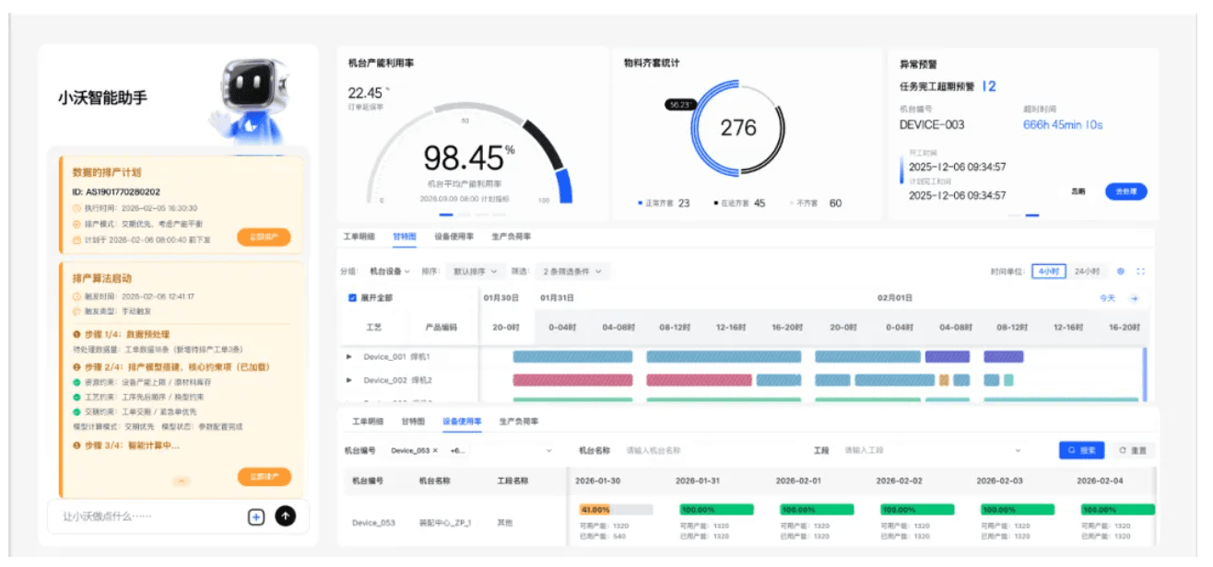Click the blue 搜索 button

coord(1081,451)
